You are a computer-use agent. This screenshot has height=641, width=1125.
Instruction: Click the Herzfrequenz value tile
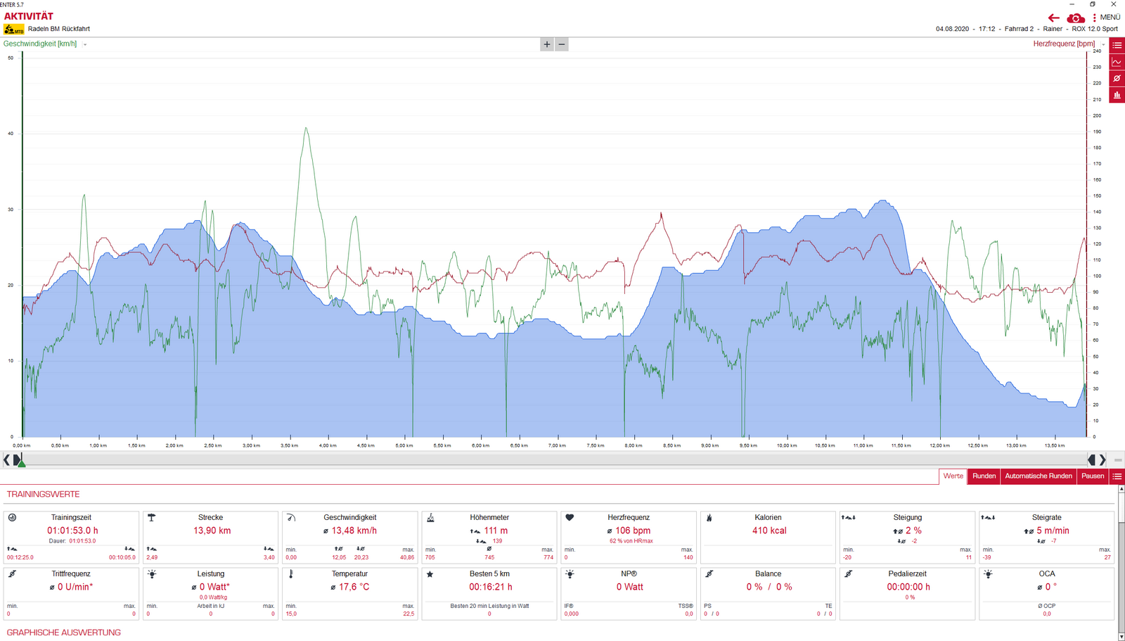coord(628,537)
